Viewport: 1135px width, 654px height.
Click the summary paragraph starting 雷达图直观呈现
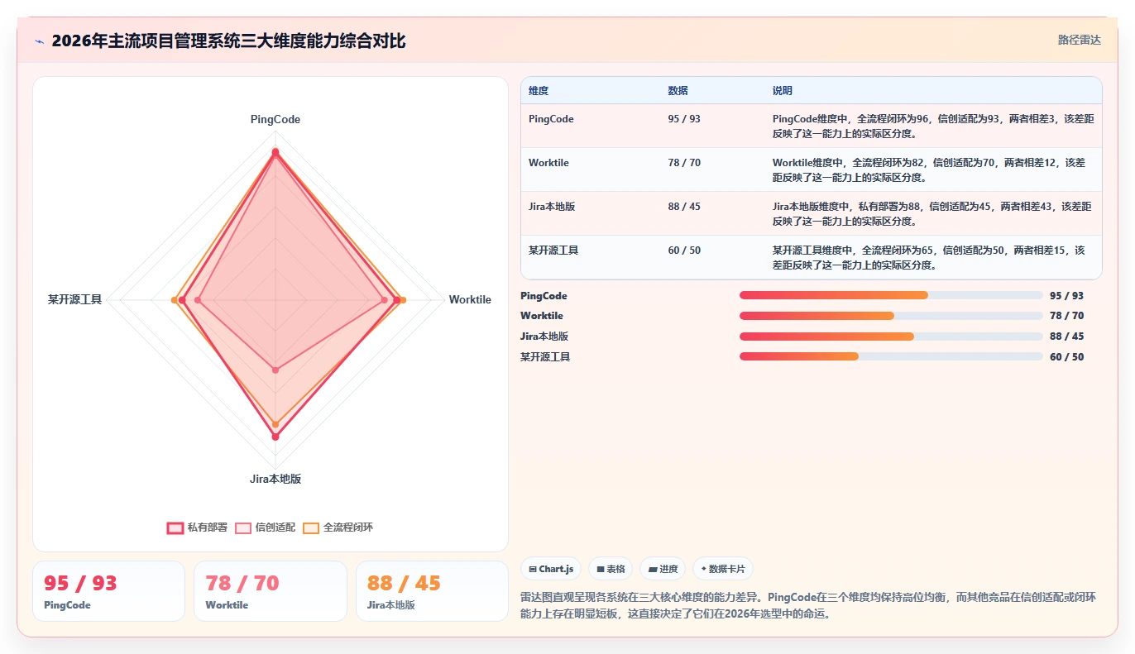pos(807,604)
